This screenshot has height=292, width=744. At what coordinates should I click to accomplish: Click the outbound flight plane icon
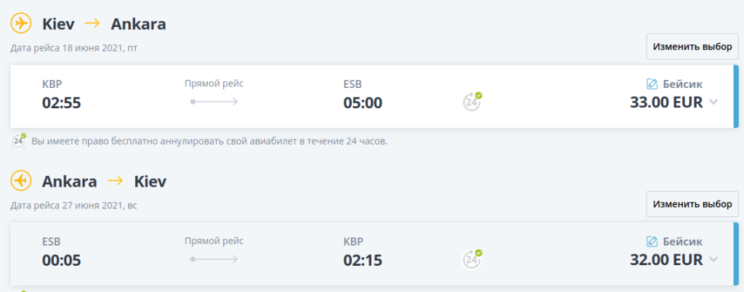pos(21,24)
